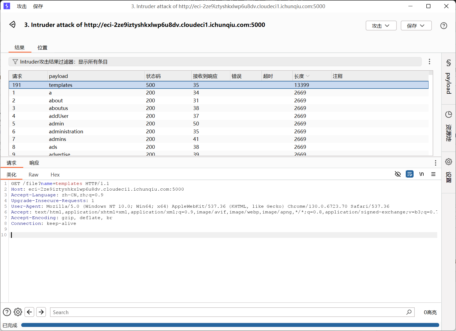Image resolution: width=456 pixels, height=331 pixels.
Task: Click the help icon beside the 保存 button
Action: (443, 26)
